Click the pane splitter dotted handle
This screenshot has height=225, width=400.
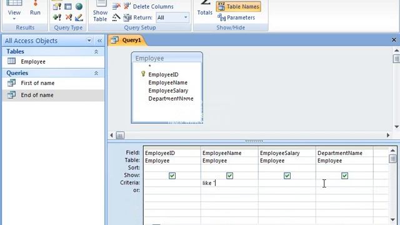coord(254,141)
